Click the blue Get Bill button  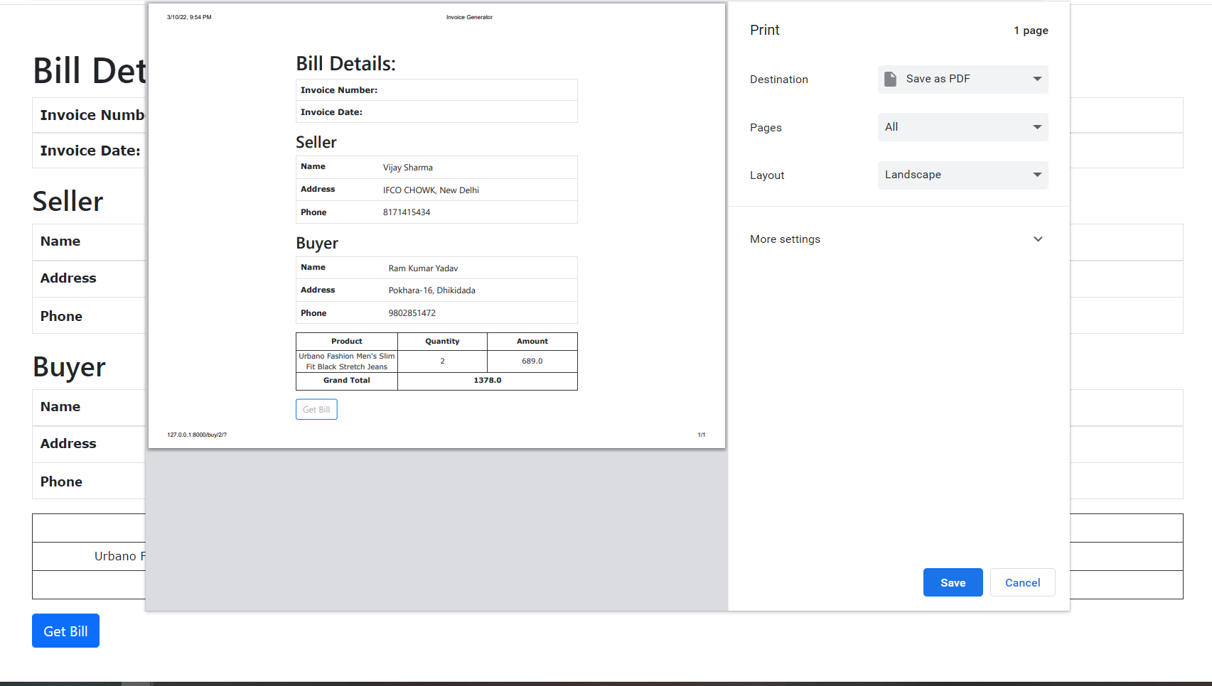click(x=65, y=631)
